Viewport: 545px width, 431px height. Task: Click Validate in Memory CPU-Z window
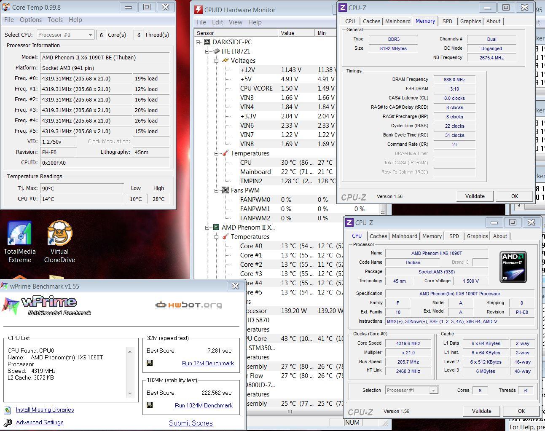click(475, 196)
